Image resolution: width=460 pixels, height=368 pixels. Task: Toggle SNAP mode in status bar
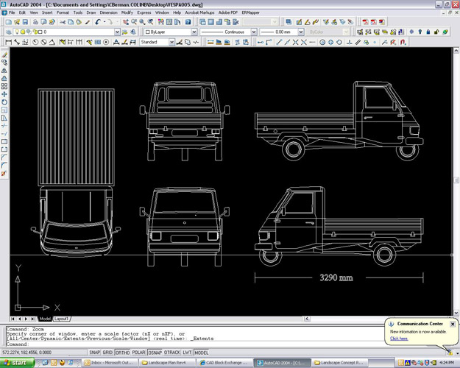[94, 353]
